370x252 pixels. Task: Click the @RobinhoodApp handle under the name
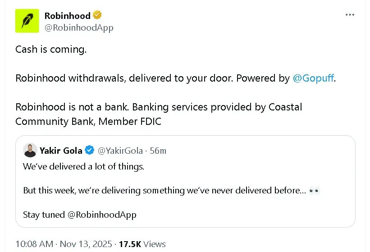[79, 27]
